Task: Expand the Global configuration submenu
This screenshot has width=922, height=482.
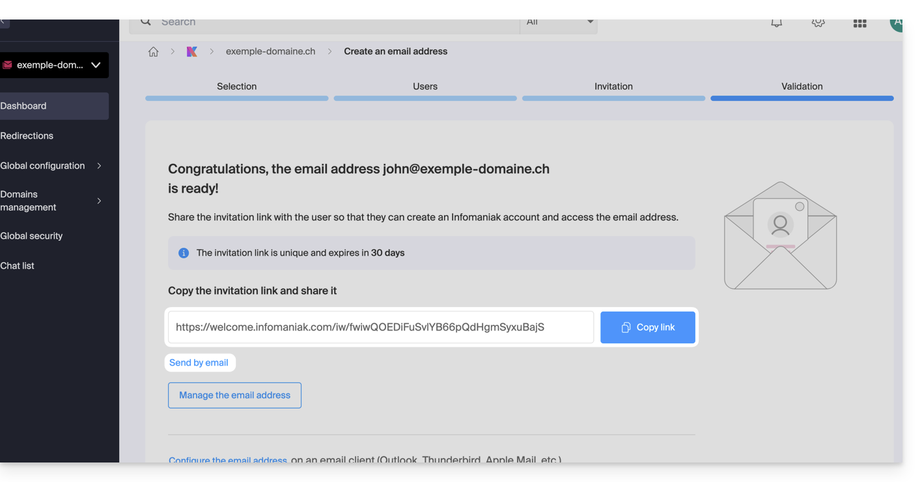Action: point(99,166)
